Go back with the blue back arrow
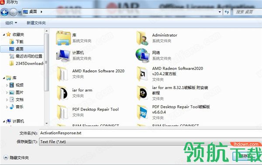The width and height of the screenshot is (262, 165). point(4,12)
